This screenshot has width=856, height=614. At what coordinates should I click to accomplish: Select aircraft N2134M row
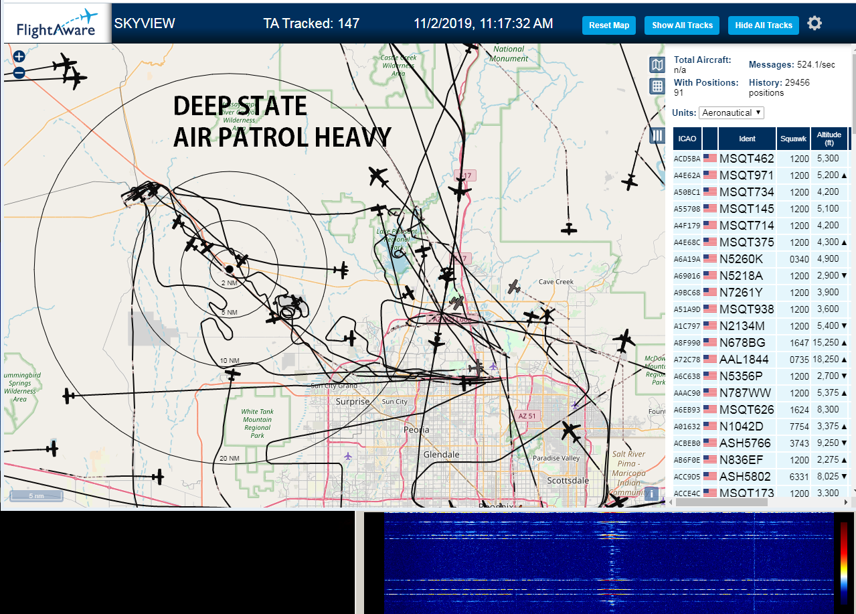[x=761, y=326]
